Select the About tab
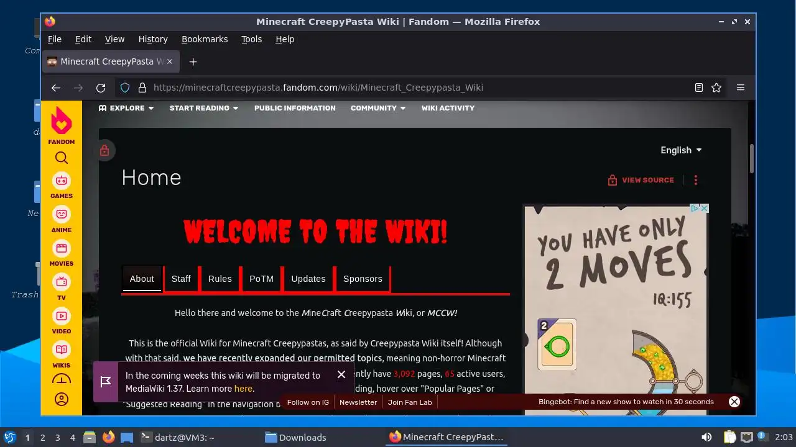 [x=142, y=279]
